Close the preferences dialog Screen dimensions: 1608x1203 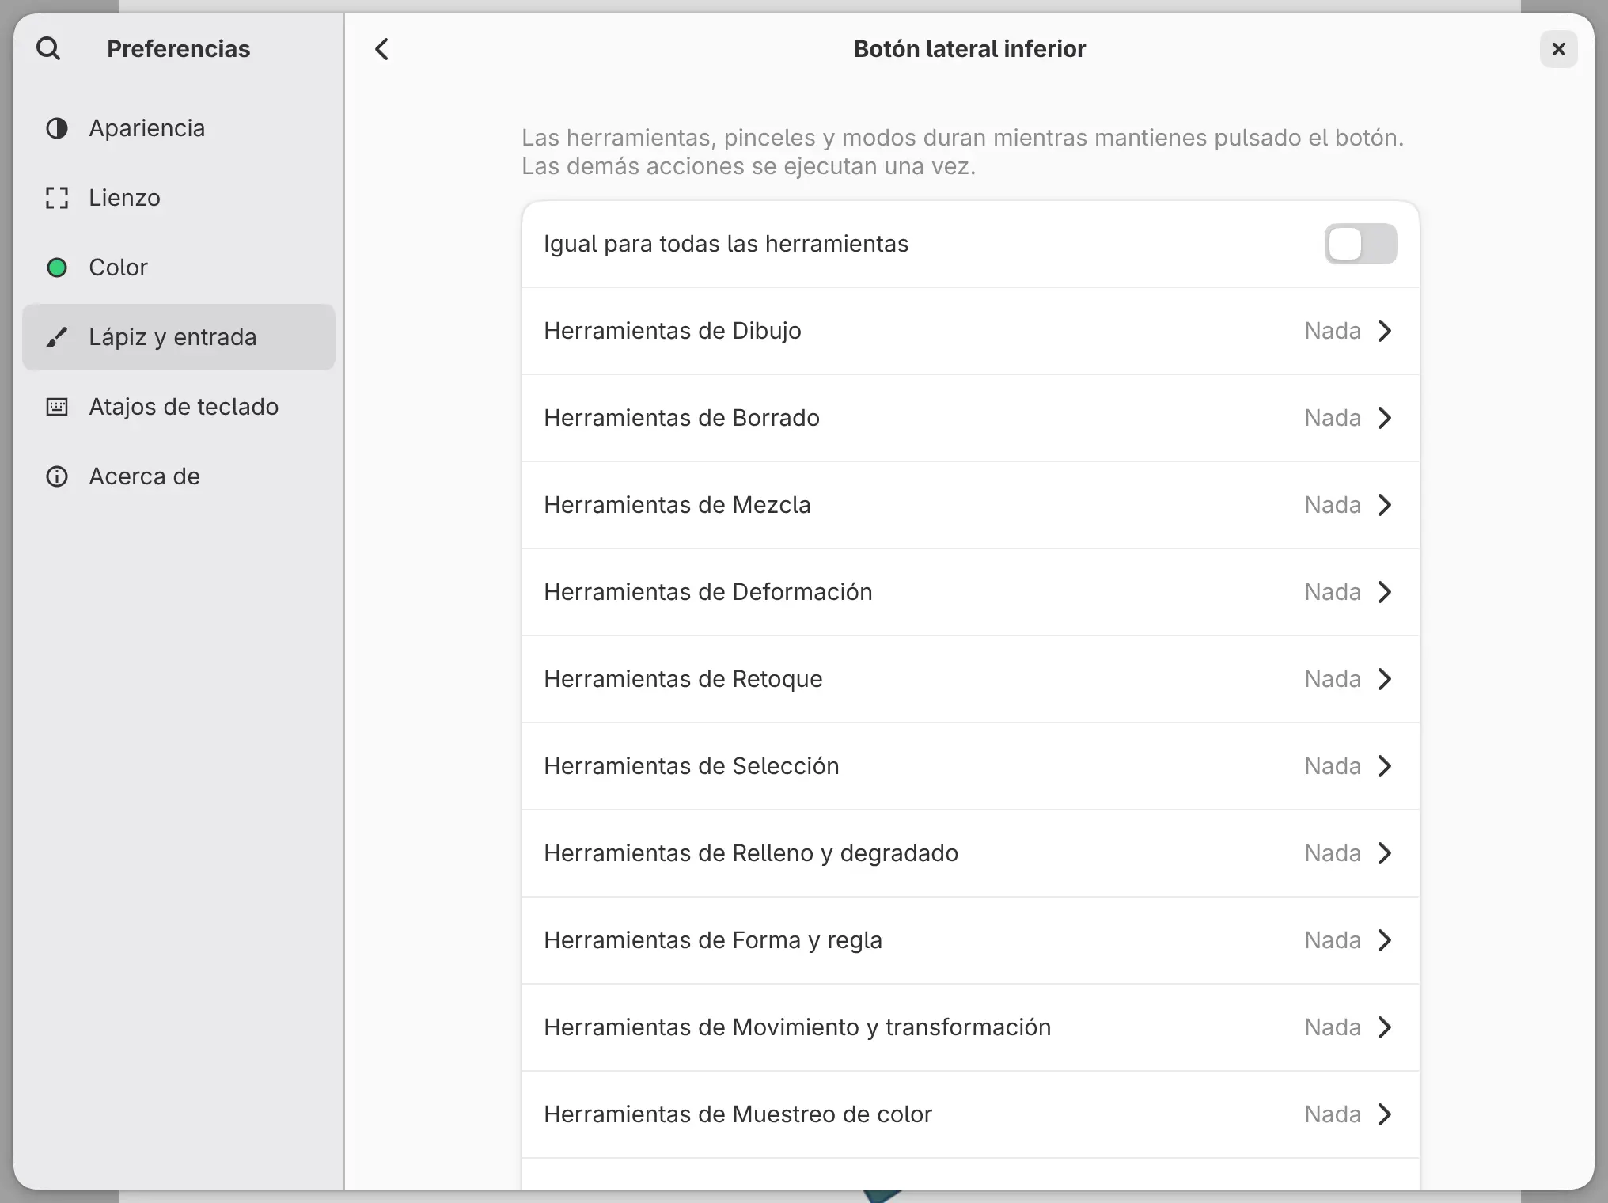1558,49
